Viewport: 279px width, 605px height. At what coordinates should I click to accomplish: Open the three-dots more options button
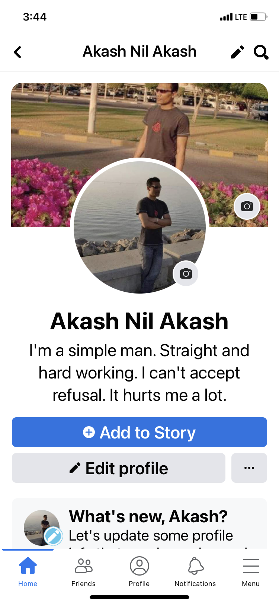tap(249, 468)
